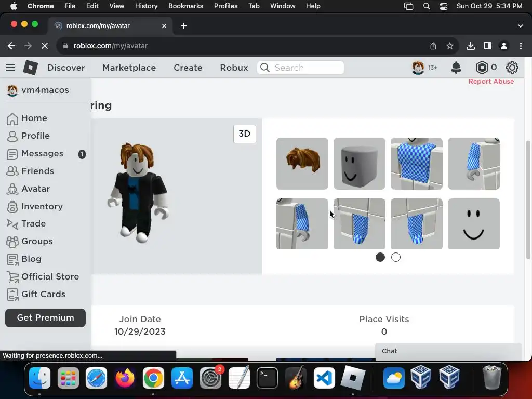This screenshot has width=532, height=399.
Task: Open Roblox app in the Dock
Action: coord(353,378)
